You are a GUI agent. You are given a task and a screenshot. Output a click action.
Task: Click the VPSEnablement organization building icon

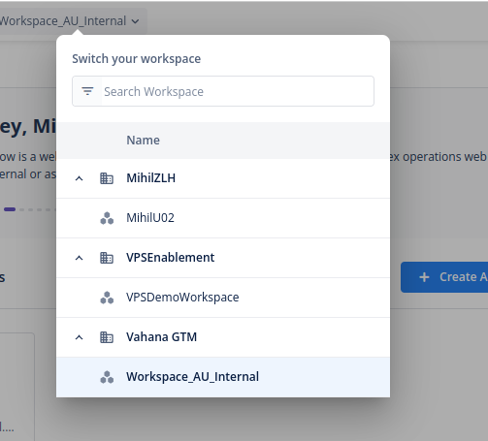click(x=107, y=258)
